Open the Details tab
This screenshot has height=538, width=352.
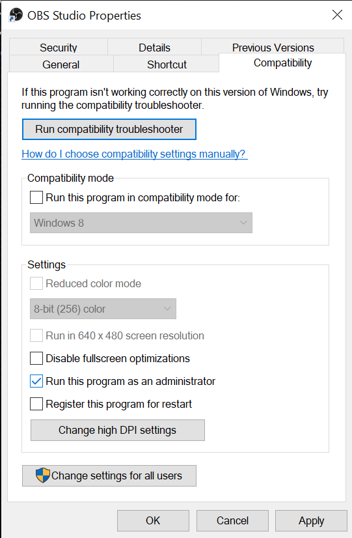point(154,47)
